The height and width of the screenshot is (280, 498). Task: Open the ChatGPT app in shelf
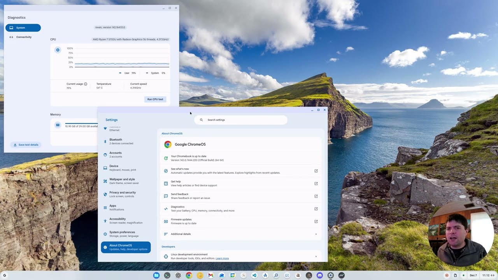pyautogui.click(x=178, y=275)
